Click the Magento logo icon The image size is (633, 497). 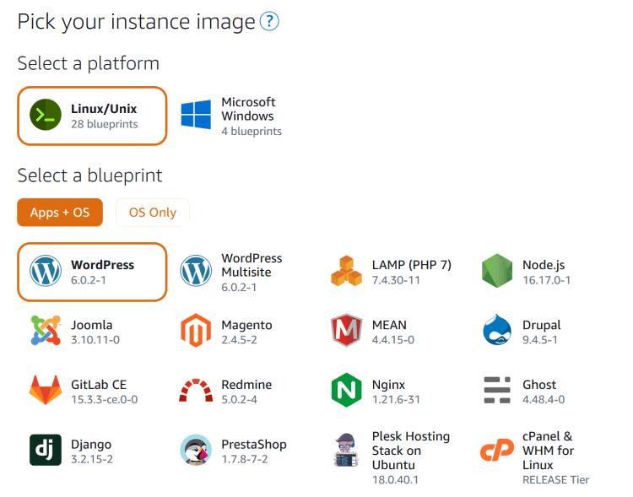[x=196, y=332]
